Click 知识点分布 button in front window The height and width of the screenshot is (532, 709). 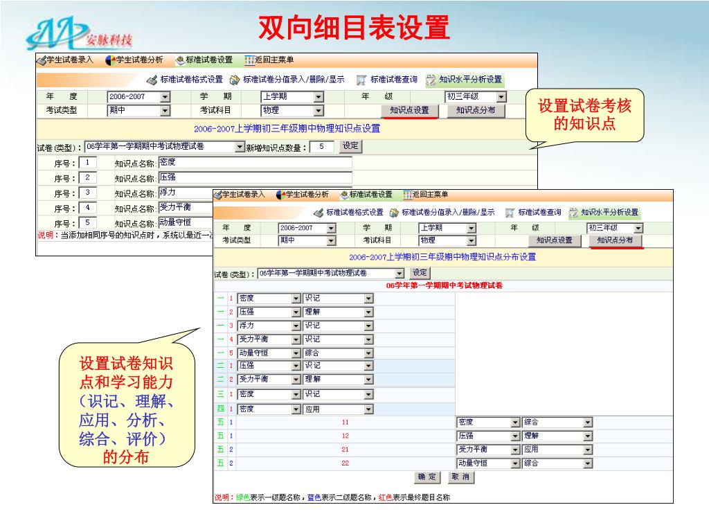click(x=616, y=240)
